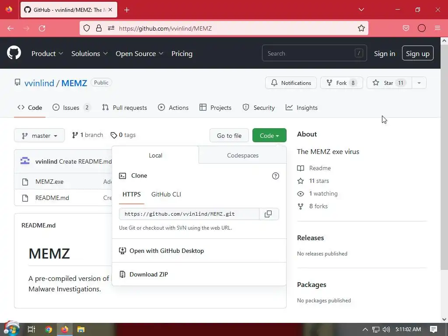This screenshot has height=336, width=448.
Task: Bookmark this page with the star icon
Action: tap(361, 28)
